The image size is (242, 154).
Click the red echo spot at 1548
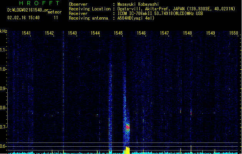(x=191, y=113)
